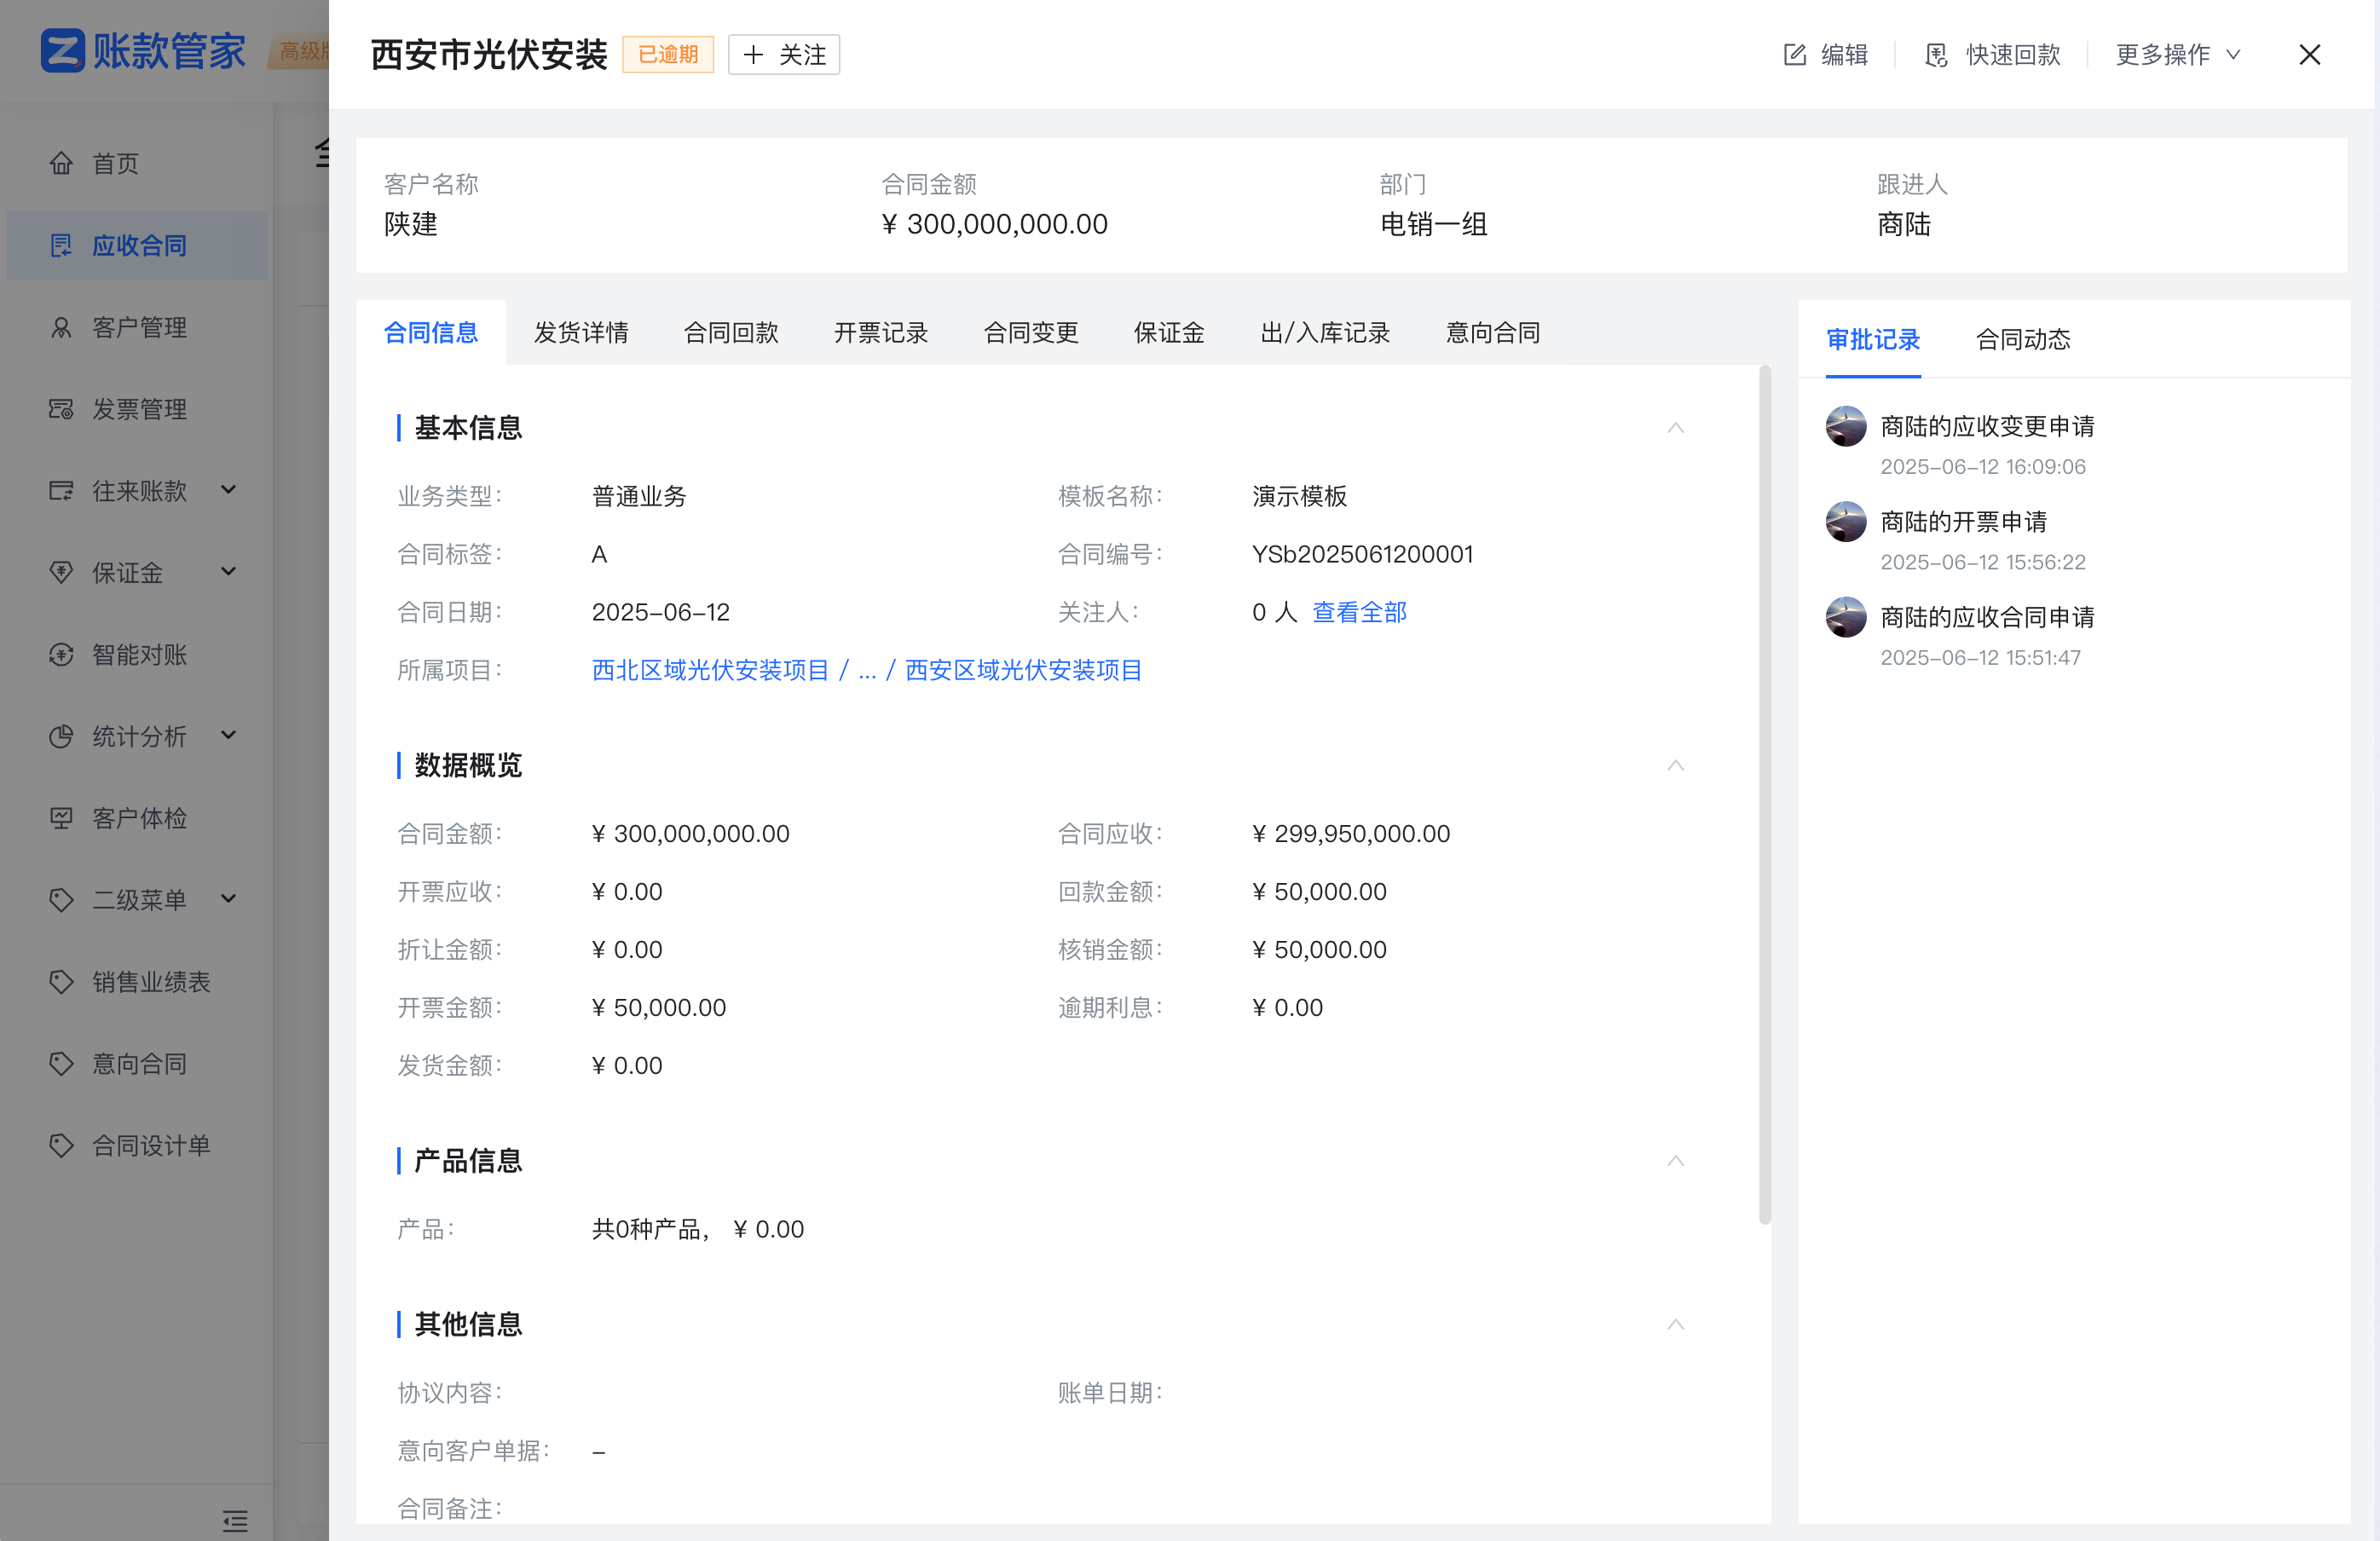
Task: Click the 客户管理 person icon
Action: [61, 327]
